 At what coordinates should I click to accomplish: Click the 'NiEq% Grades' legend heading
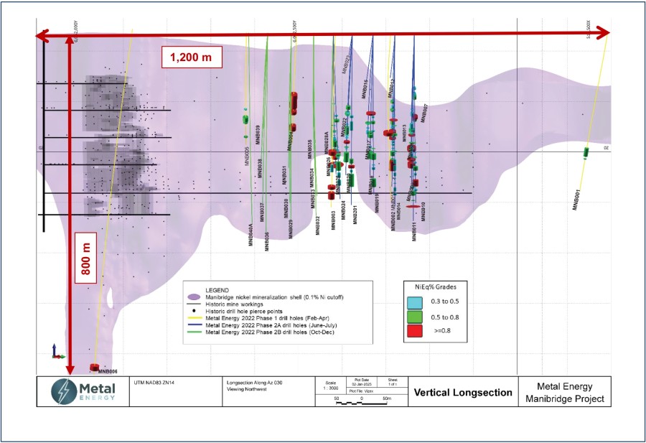point(436,287)
